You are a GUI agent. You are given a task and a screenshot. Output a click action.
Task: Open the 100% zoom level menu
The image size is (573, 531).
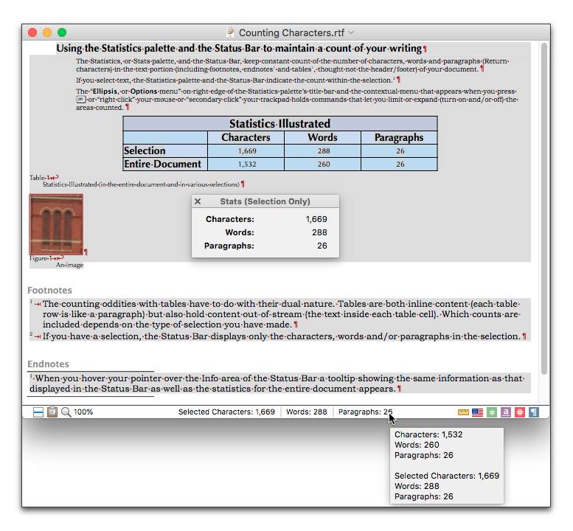point(83,412)
